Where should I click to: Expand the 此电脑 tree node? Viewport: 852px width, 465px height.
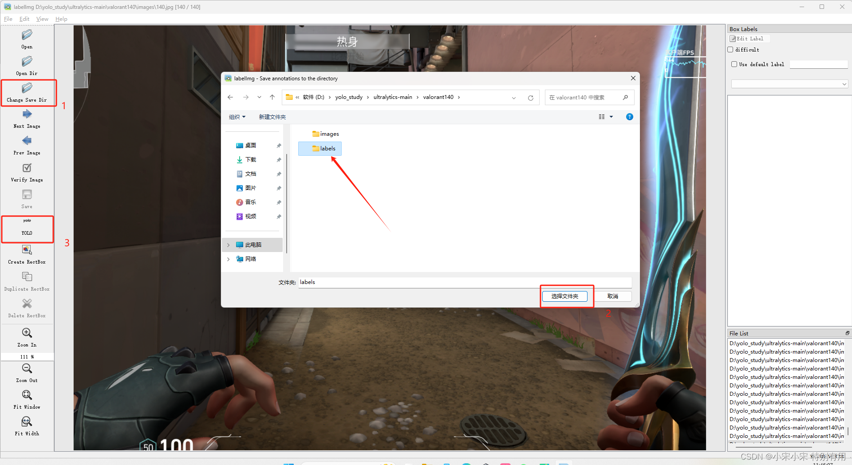[x=229, y=245]
